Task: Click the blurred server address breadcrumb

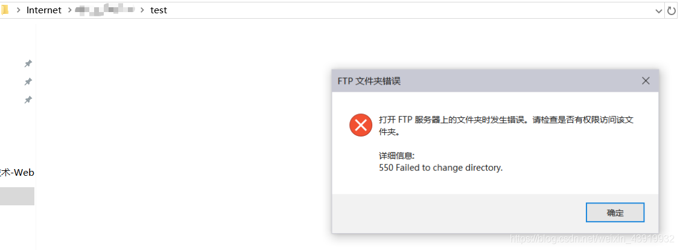Action: pos(104,10)
